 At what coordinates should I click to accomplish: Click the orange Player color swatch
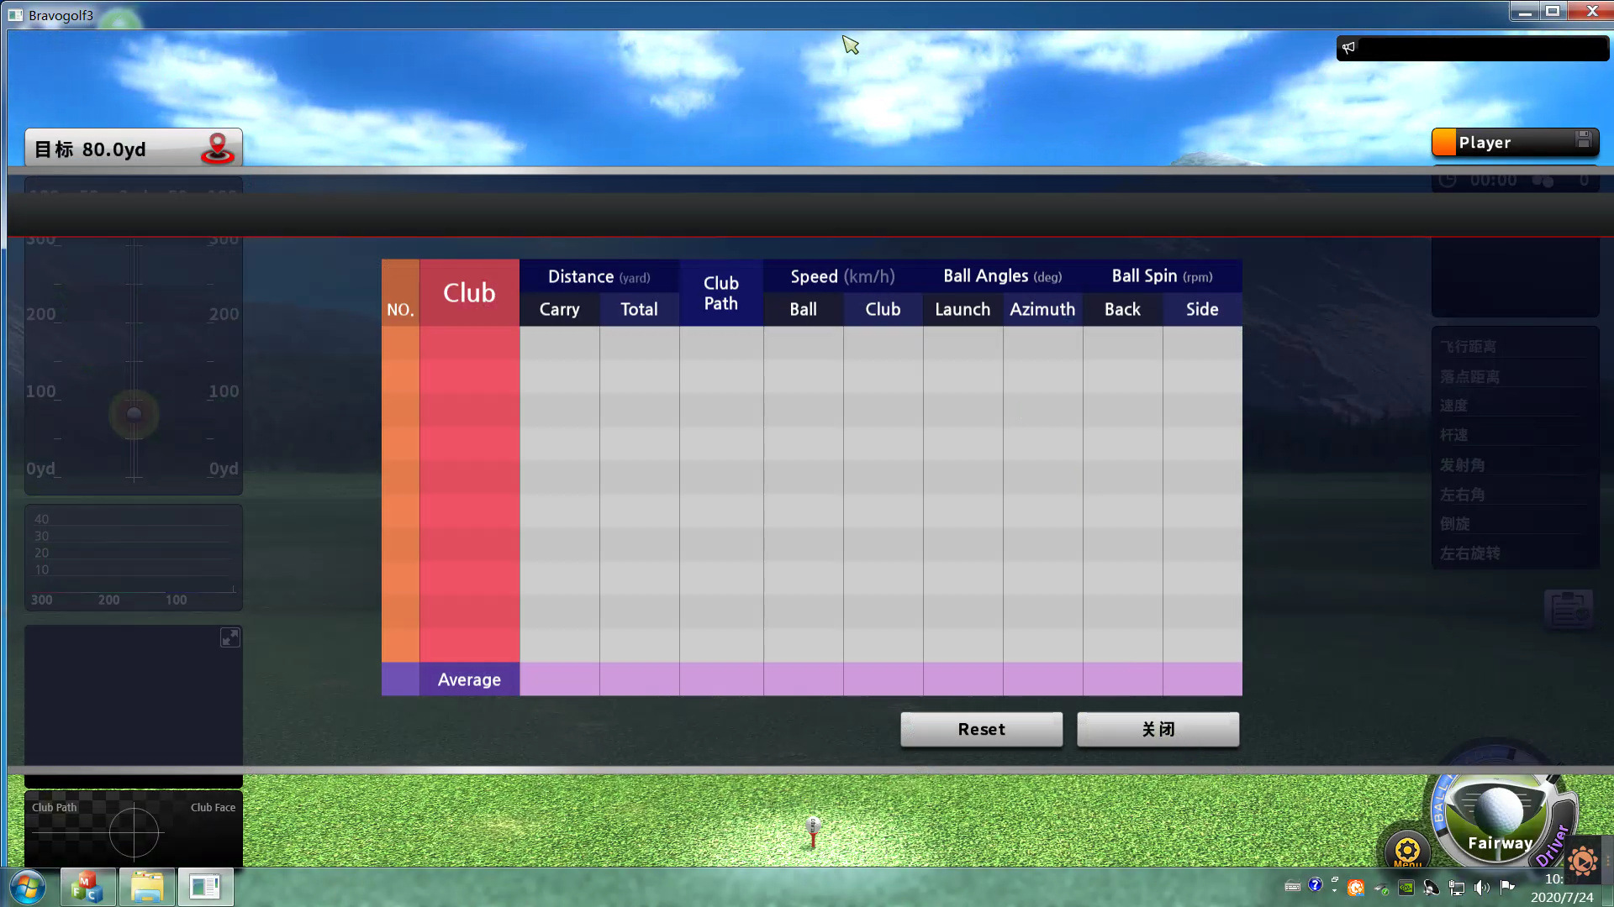point(1443,142)
